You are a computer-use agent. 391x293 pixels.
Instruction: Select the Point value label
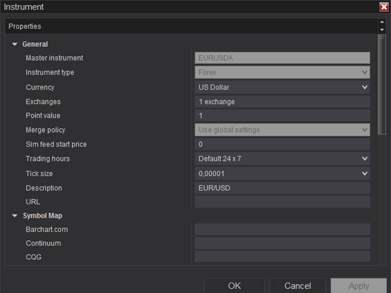coord(43,115)
